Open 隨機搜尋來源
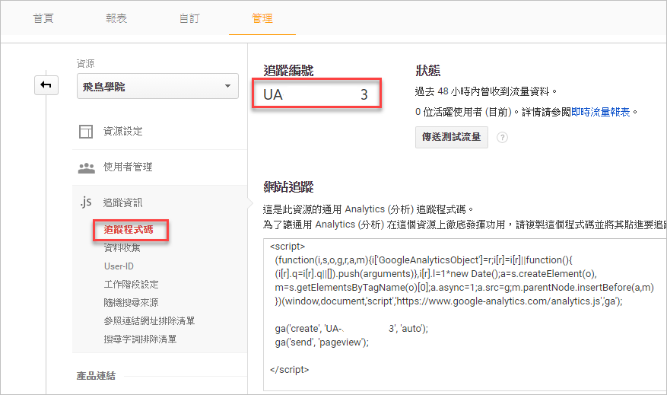667x395 pixels. click(x=131, y=303)
